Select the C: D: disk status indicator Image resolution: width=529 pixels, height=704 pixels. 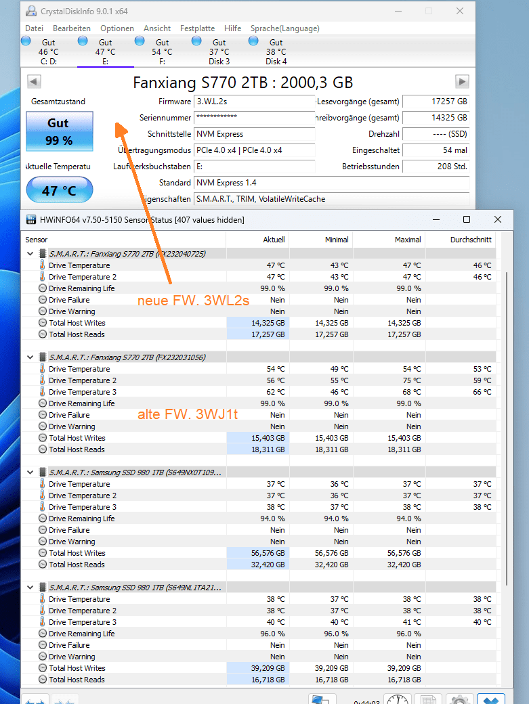pos(26,41)
